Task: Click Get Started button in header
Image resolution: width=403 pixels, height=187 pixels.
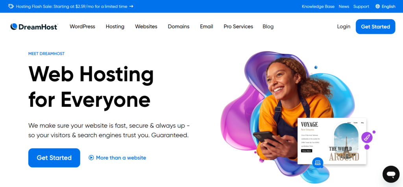Action: 375,26
